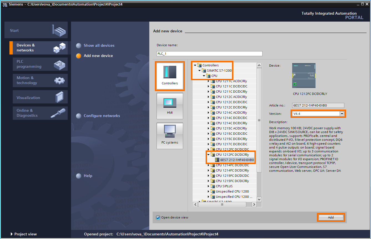Viewport: 371px width, 239px height.
Task: Click scroll right arrow of device tree
Action: click(254, 204)
